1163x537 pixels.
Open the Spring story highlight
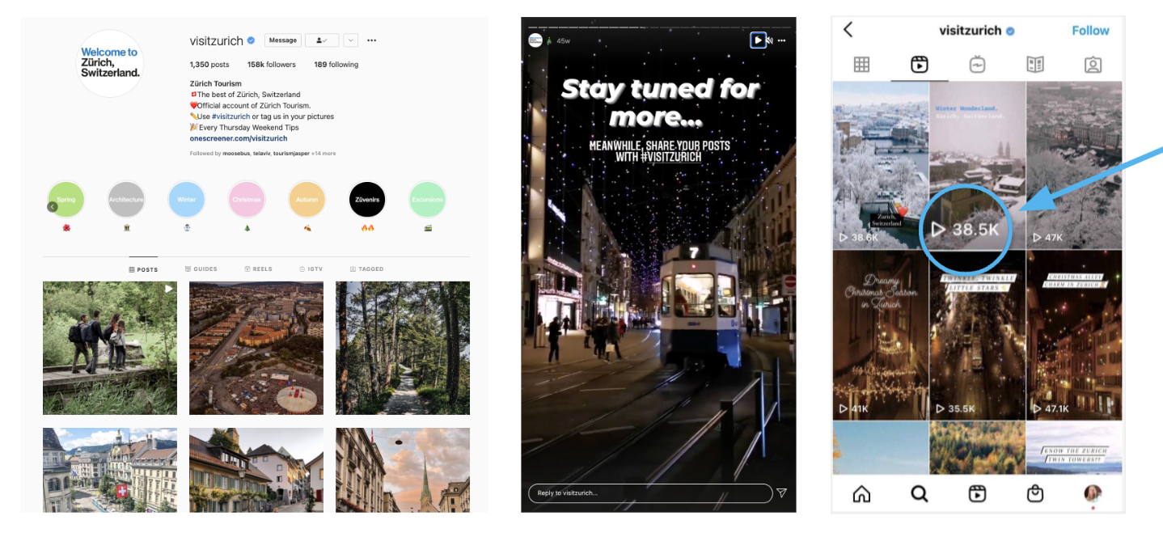(66, 200)
